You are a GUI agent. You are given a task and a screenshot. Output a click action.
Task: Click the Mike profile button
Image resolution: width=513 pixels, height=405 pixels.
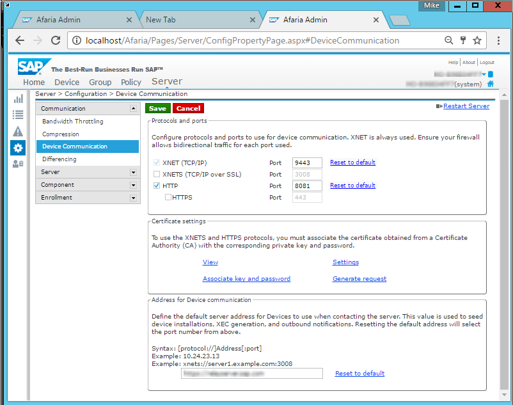click(x=432, y=6)
